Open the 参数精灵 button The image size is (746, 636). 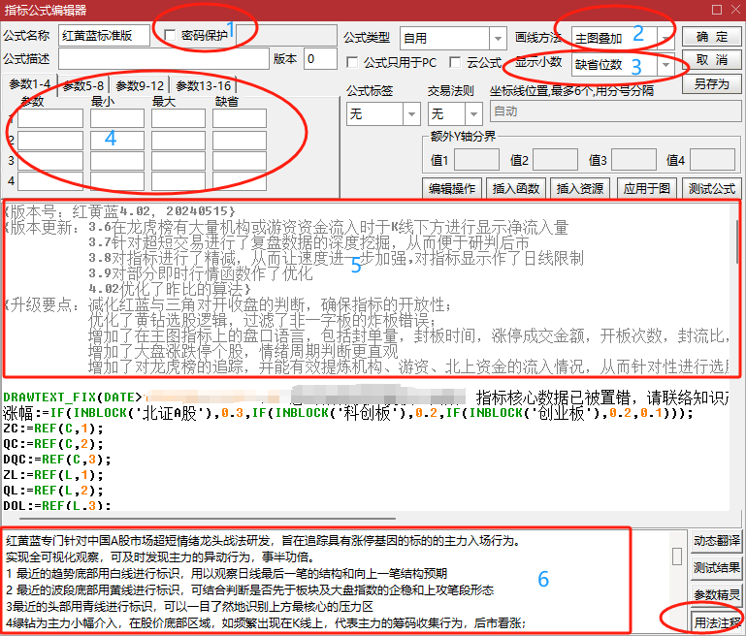pos(716,594)
